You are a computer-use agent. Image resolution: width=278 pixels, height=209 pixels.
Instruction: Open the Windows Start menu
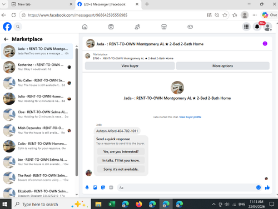[4, 204]
